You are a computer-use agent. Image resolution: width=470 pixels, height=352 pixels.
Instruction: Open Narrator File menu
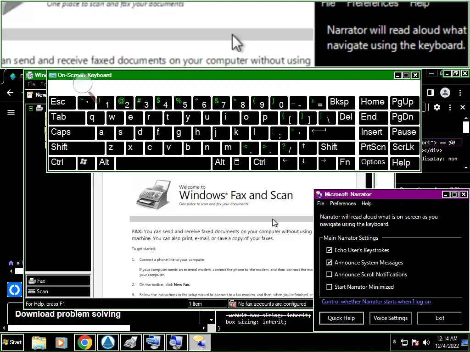[x=320, y=203]
